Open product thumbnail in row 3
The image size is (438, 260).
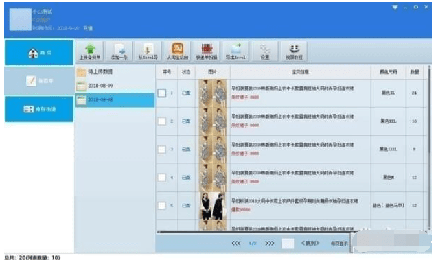pyautogui.click(x=213, y=149)
